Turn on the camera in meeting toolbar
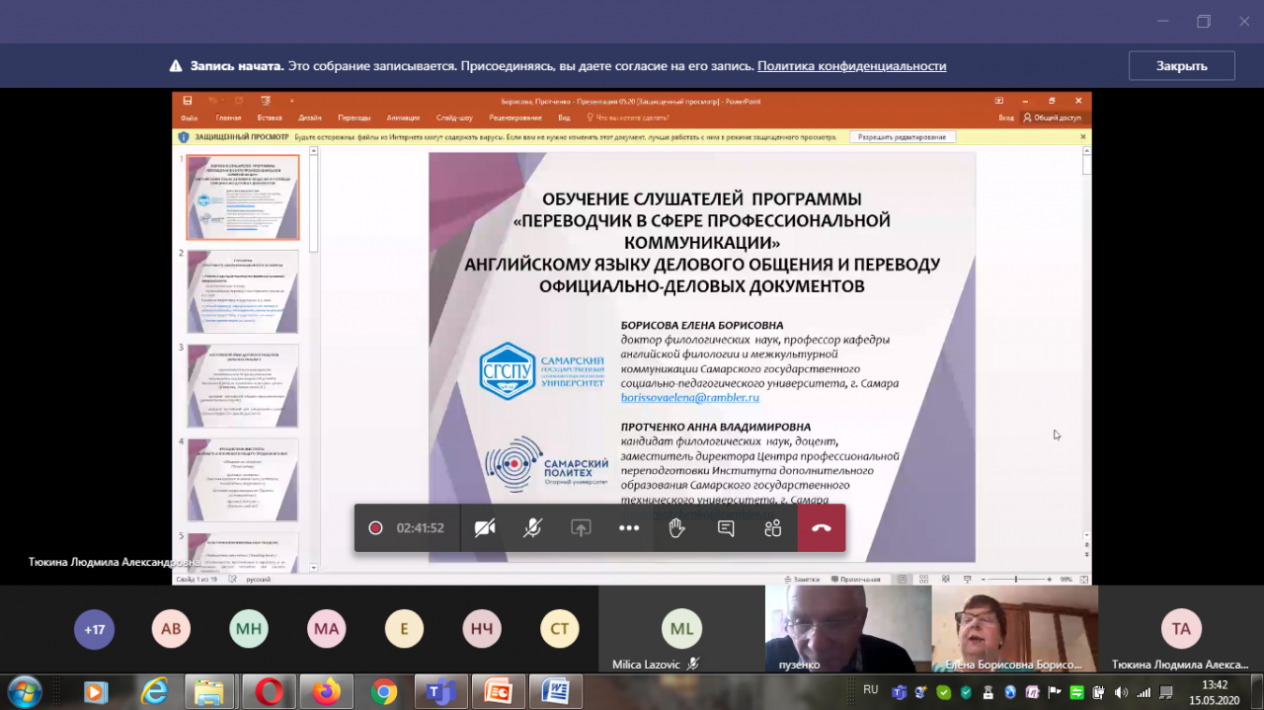The image size is (1264, 710). (x=484, y=528)
